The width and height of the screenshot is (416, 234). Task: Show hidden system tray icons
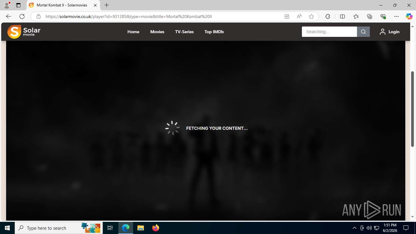pyautogui.click(x=355, y=228)
